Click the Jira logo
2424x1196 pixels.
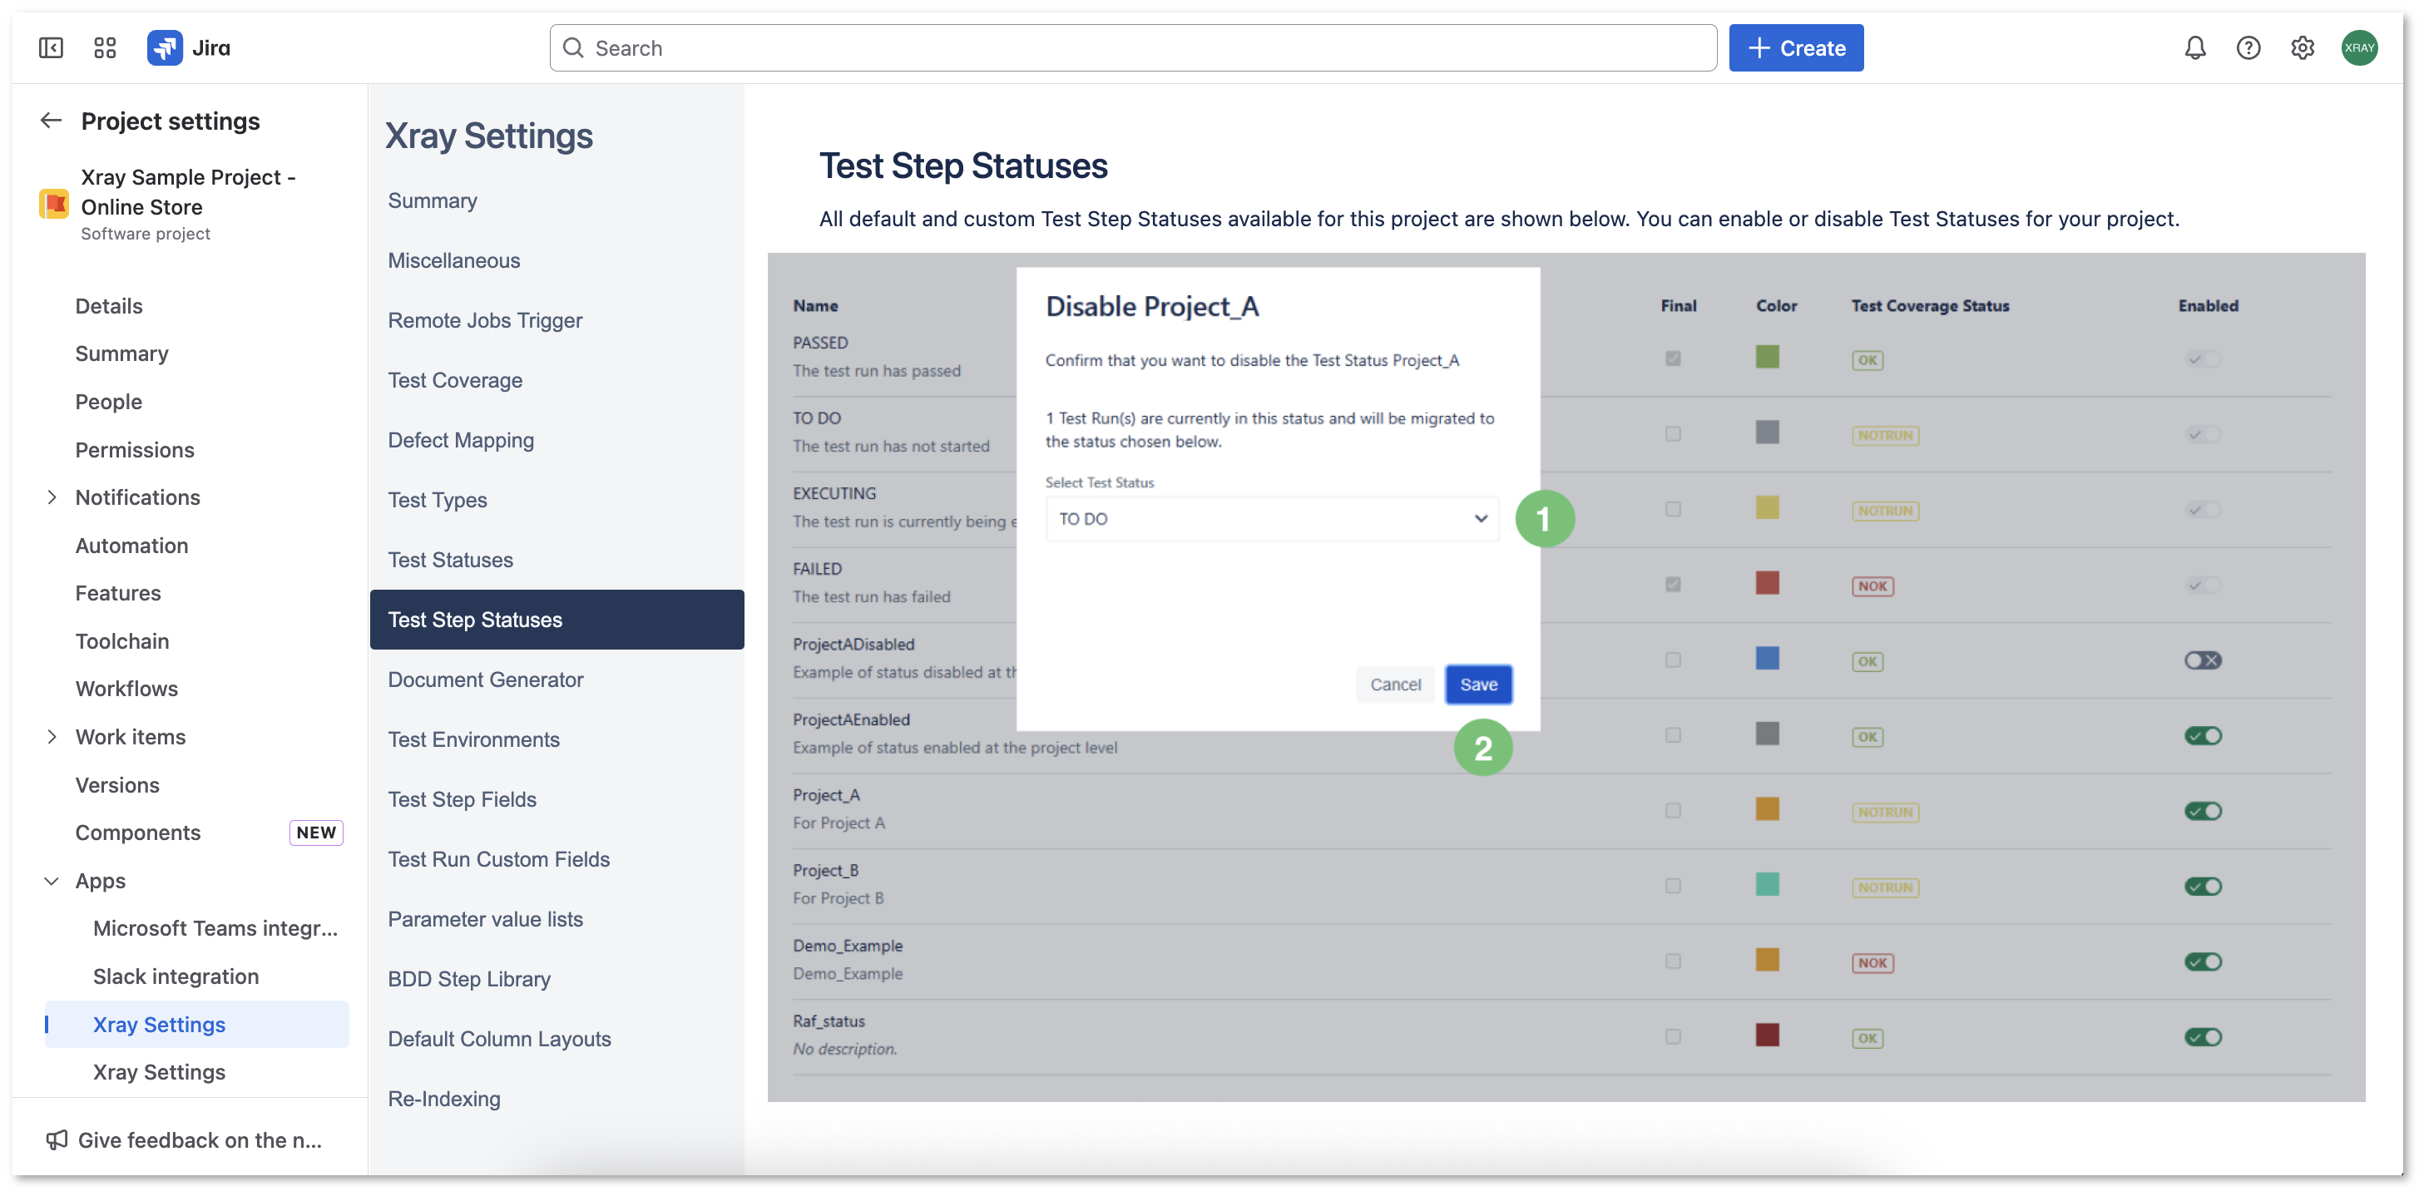(189, 48)
